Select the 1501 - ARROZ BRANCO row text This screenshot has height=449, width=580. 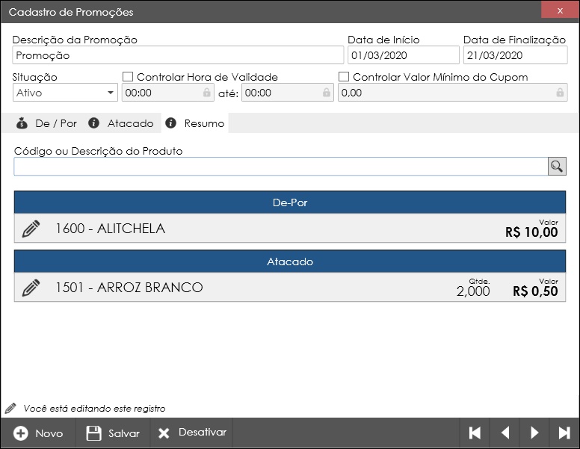click(x=129, y=288)
